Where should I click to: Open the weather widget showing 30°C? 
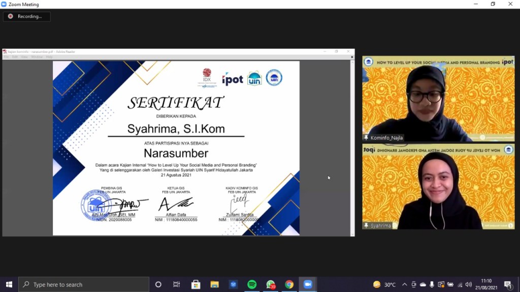click(x=384, y=284)
